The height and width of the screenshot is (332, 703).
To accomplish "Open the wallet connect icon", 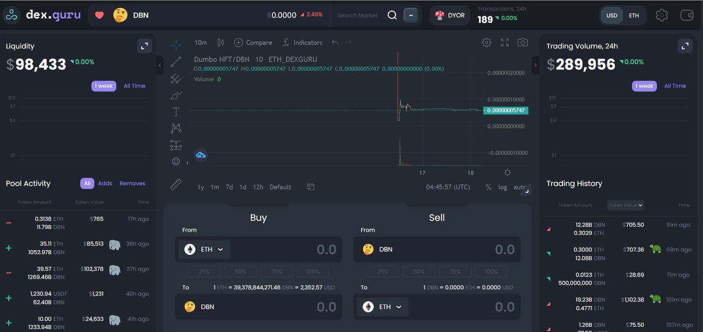I will 687,15.
